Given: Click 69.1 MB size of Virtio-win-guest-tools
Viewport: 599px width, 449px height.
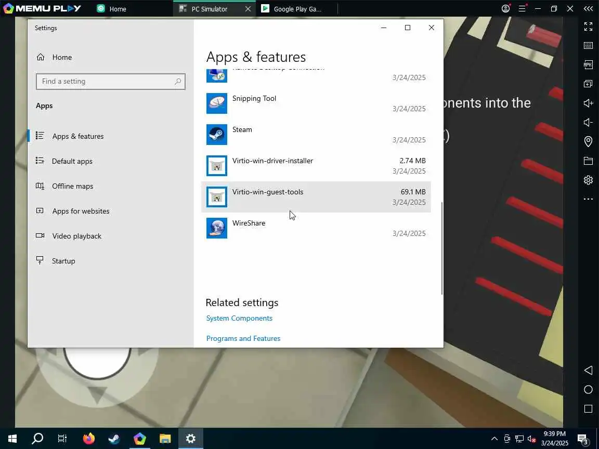Looking at the screenshot, I should pos(413,192).
